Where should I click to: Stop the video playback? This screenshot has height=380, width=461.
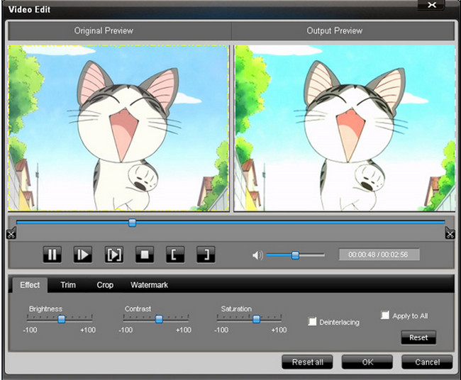145,255
